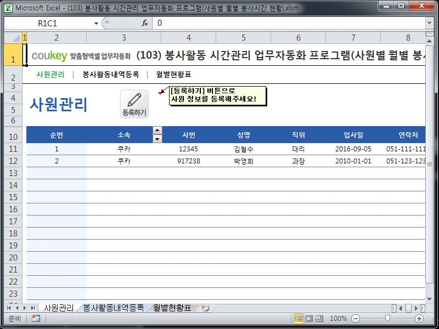The image size is (439, 329).
Task: Expand the formula bar chevron
Action: coord(429,23)
